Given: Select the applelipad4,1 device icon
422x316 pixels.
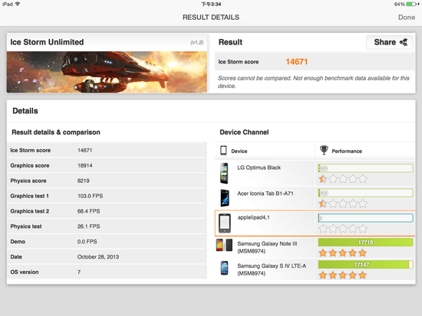Looking at the screenshot, I should 225,223.
